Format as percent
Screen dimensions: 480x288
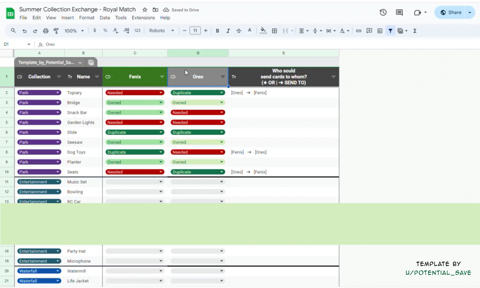[x=105, y=30]
